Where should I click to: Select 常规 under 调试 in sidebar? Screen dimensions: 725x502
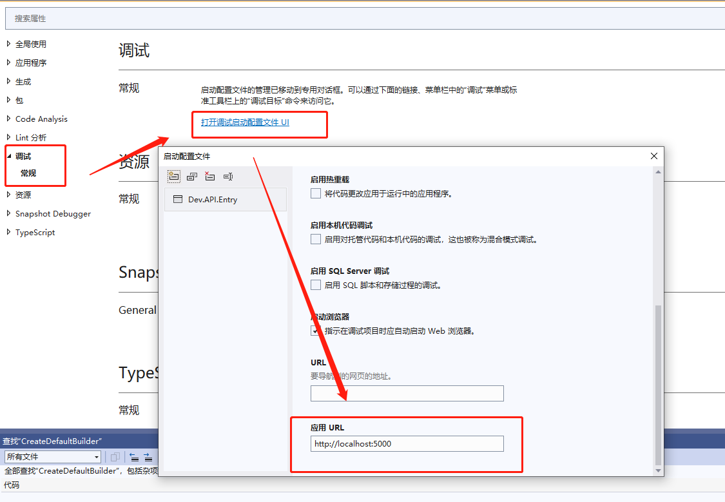coord(30,173)
